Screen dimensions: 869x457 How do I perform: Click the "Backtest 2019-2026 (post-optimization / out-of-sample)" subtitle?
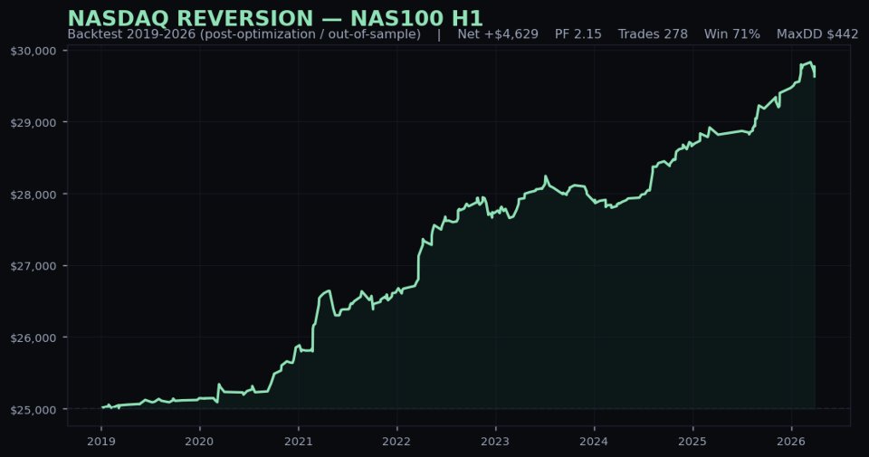[x=244, y=34]
